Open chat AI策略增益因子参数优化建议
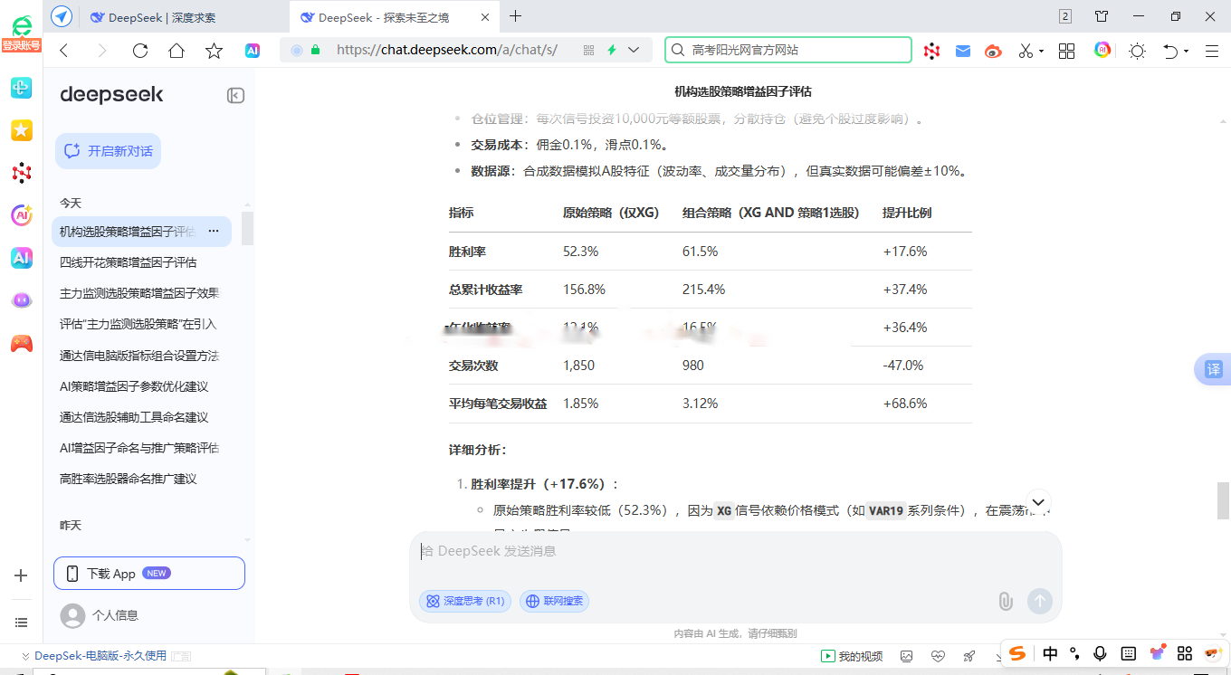The width and height of the screenshot is (1231, 675). (x=134, y=386)
